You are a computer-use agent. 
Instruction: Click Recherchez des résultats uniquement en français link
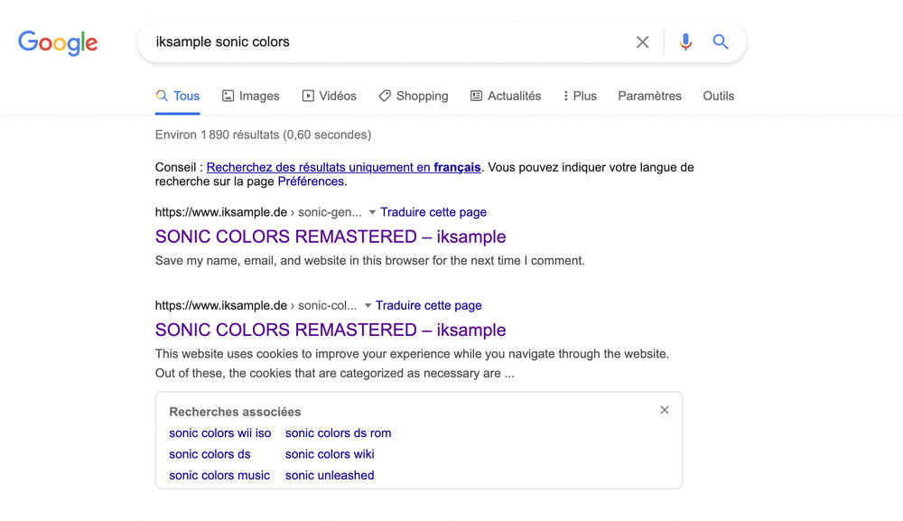(343, 168)
